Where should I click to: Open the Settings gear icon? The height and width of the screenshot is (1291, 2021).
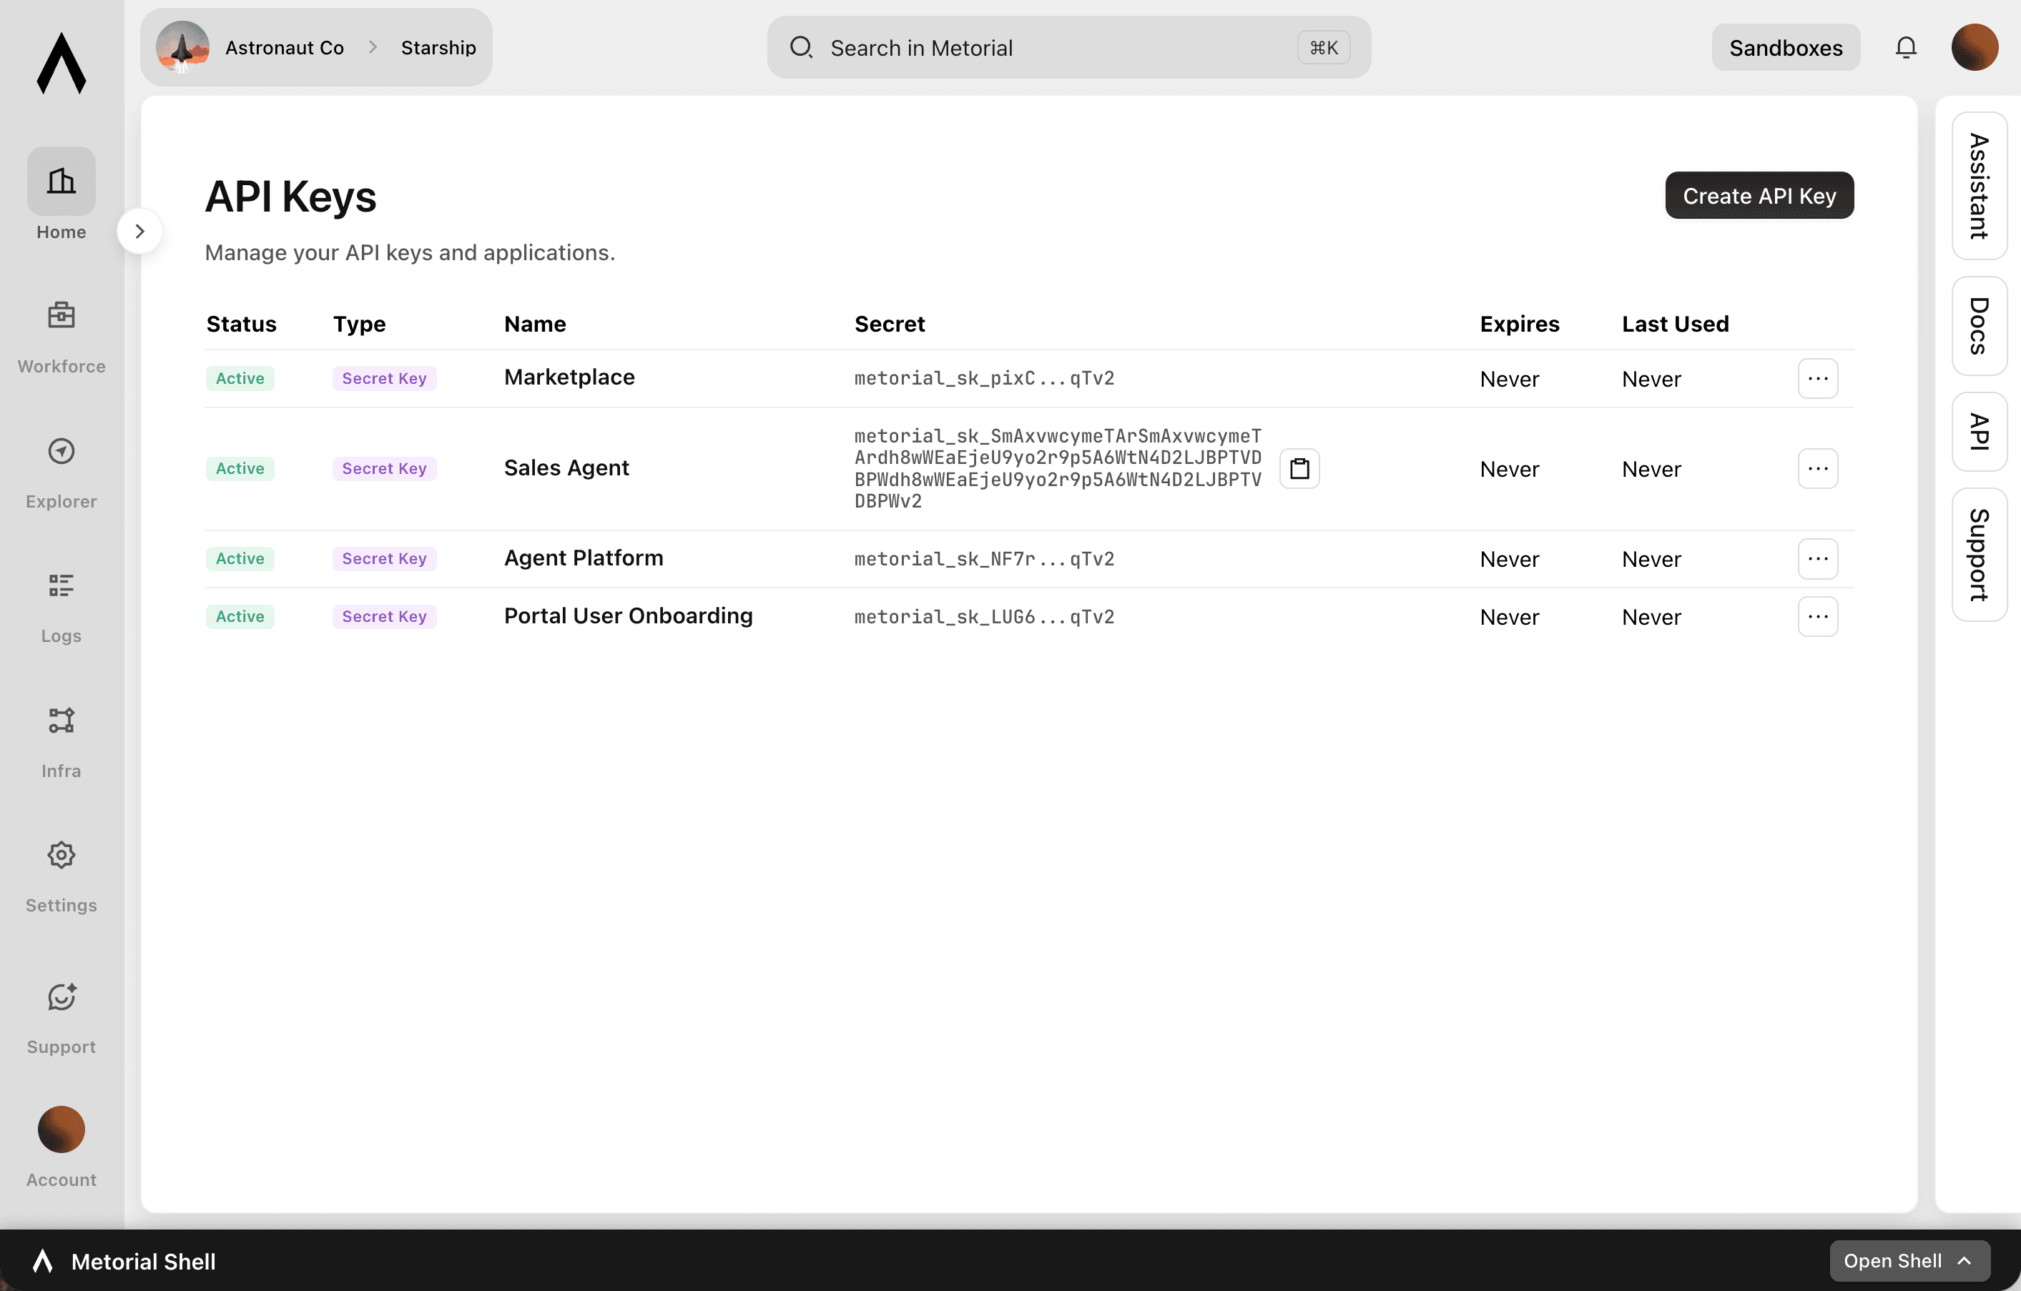[x=62, y=855]
